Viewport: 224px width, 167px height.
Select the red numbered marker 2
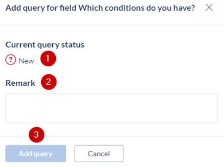pyautogui.click(x=49, y=82)
